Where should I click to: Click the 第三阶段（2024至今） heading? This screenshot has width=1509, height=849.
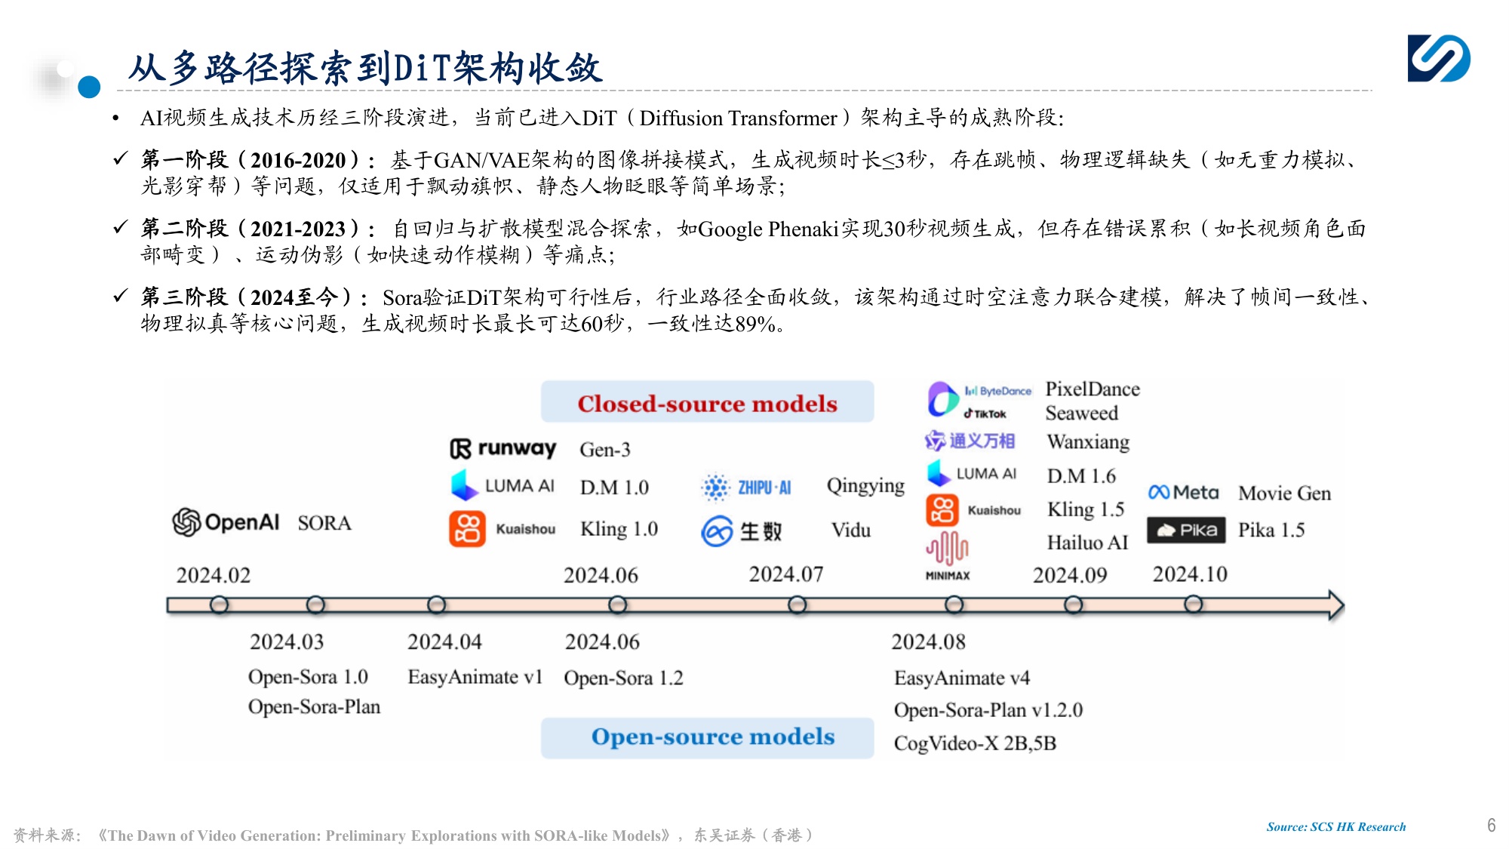click(x=254, y=297)
